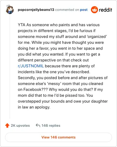Open the "146 replies" label
117x147 pixels.
(x=51, y=126)
